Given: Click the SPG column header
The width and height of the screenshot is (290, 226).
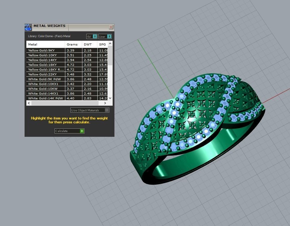Looking at the screenshot, I should pos(102,44).
